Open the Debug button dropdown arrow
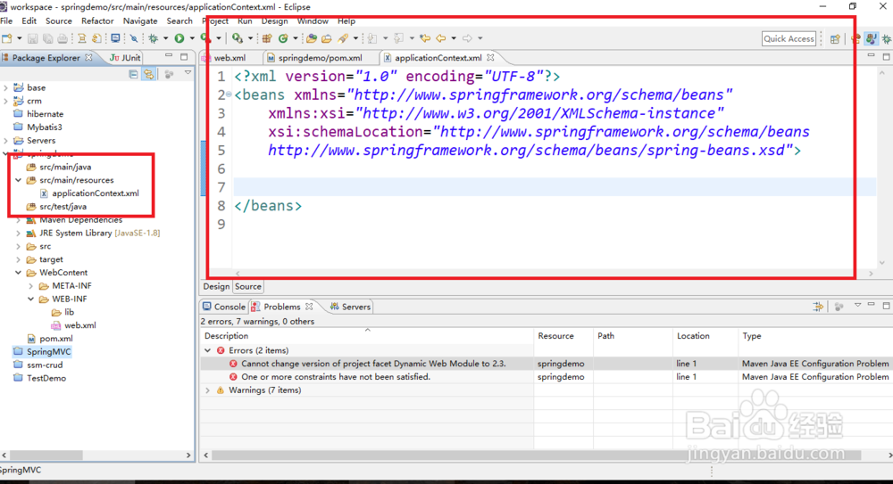893x484 pixels. (x=166, y=38)
